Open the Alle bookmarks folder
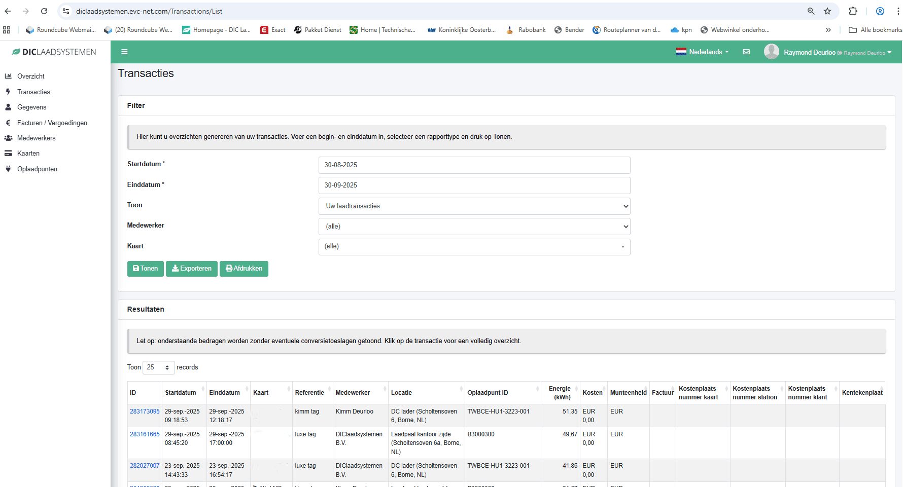 click(x=876, y=30)
